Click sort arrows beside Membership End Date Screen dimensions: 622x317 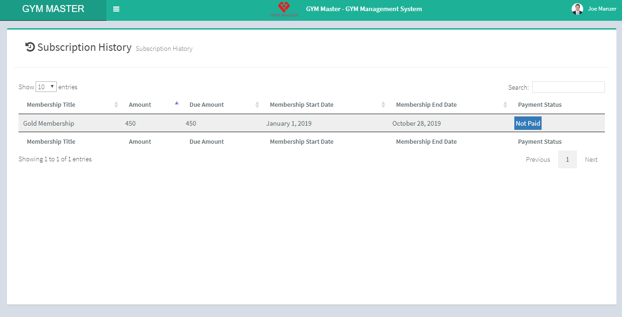[505, 105]
